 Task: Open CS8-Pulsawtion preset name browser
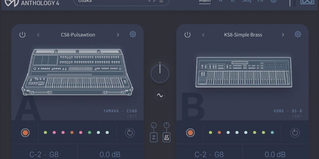click(x=78, y=35)
